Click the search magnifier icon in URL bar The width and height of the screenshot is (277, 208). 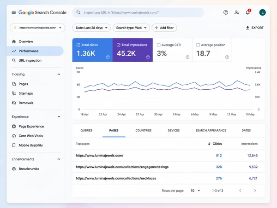[x=78, y=12]
